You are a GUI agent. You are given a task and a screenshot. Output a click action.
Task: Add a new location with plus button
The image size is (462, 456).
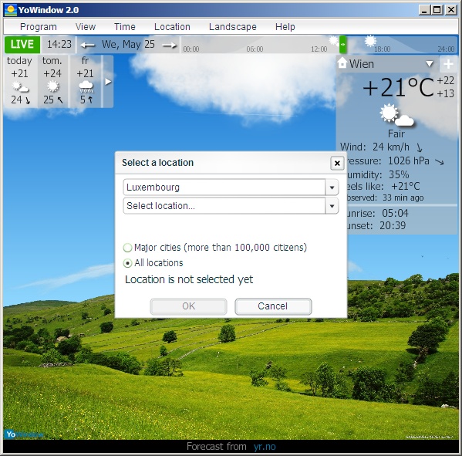click(x=448, y=64)
